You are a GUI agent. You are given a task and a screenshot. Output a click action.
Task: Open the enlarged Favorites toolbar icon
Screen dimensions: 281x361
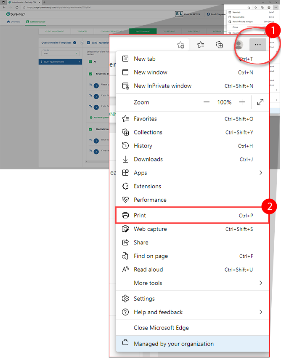[x=201, y=45]
